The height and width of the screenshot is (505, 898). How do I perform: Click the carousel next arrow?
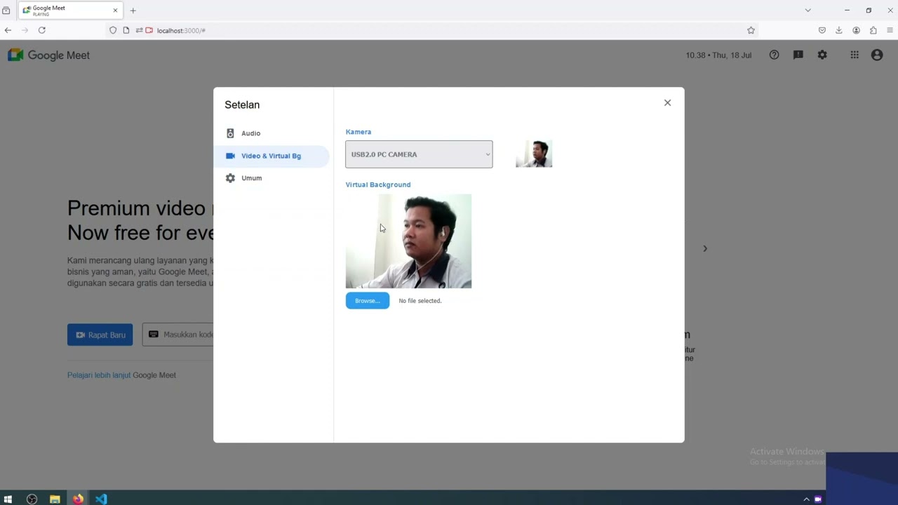tap(705, 248)
